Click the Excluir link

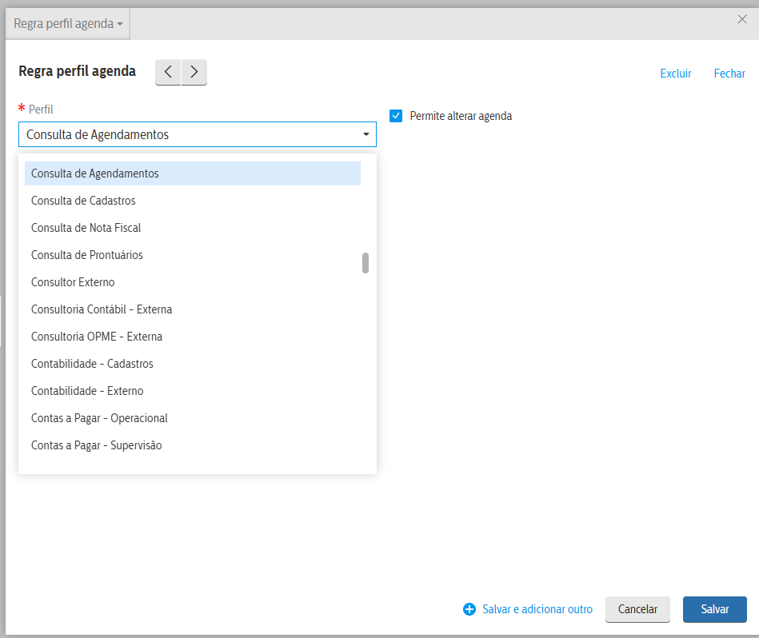pos(676,74)
